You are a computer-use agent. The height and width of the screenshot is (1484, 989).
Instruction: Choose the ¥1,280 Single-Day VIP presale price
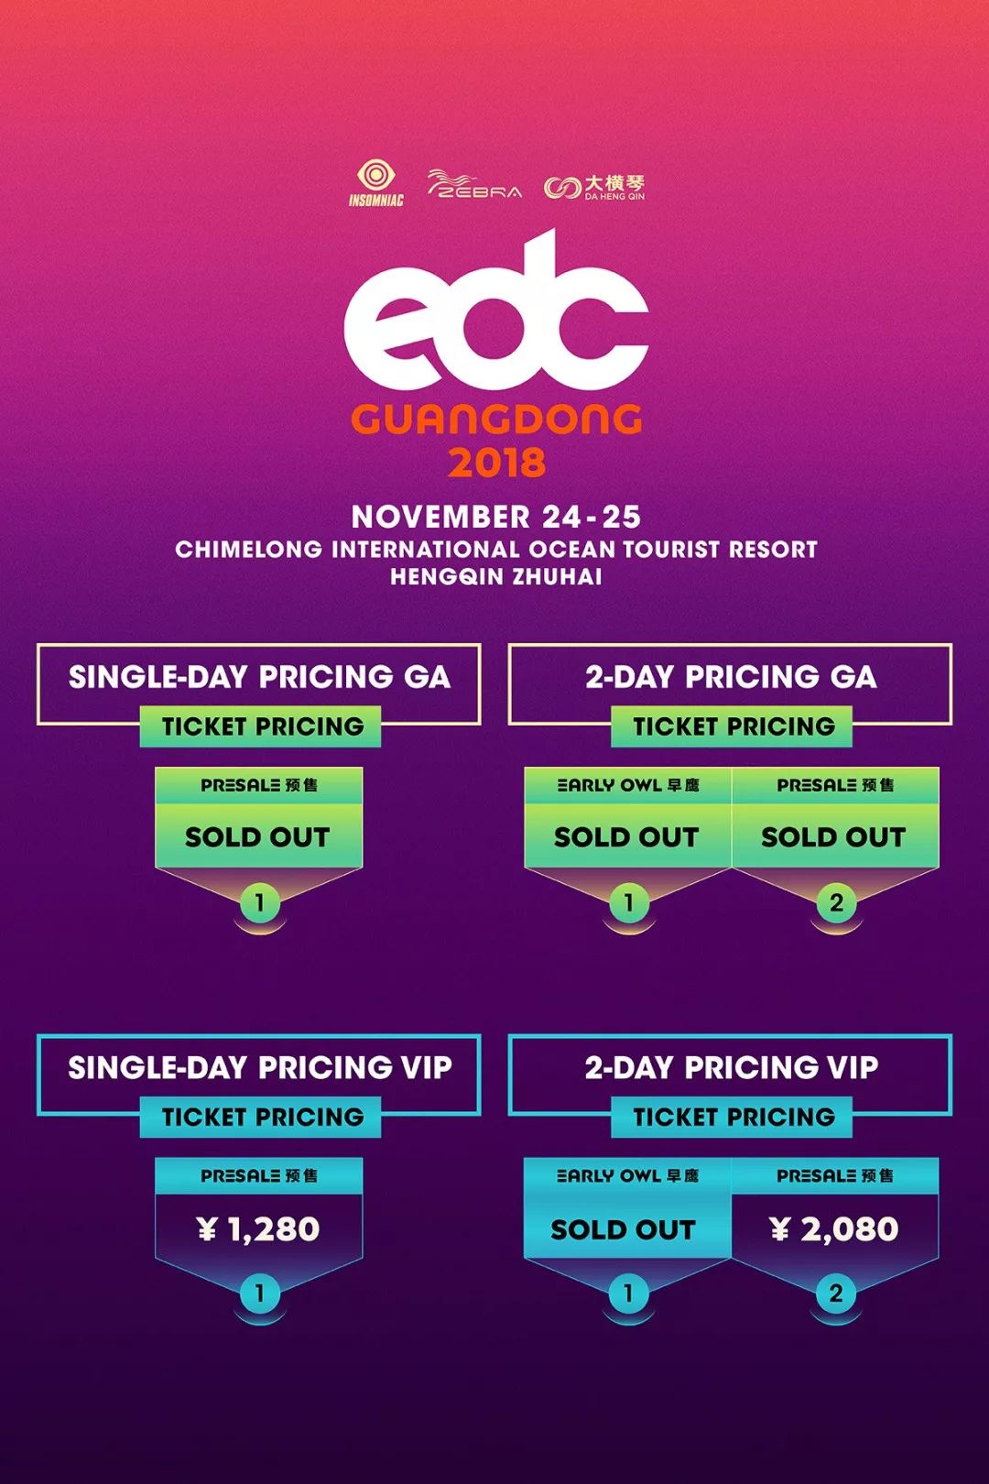coord(259,1228)
